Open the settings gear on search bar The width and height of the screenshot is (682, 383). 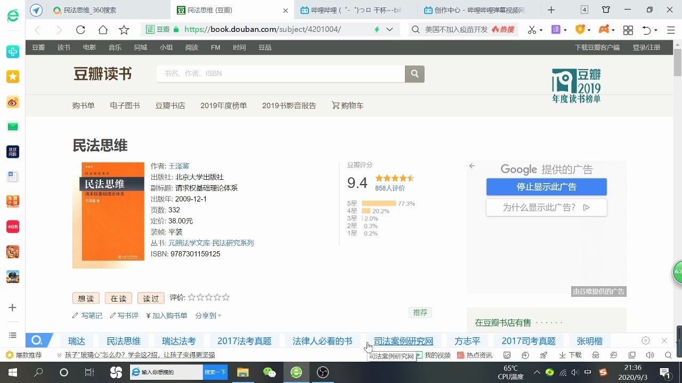coord(646,340)
